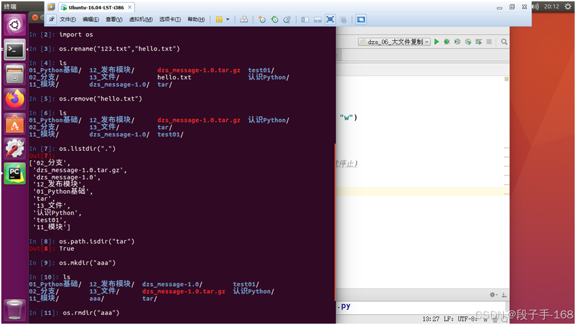Open the Trash in the launcher

15,310
